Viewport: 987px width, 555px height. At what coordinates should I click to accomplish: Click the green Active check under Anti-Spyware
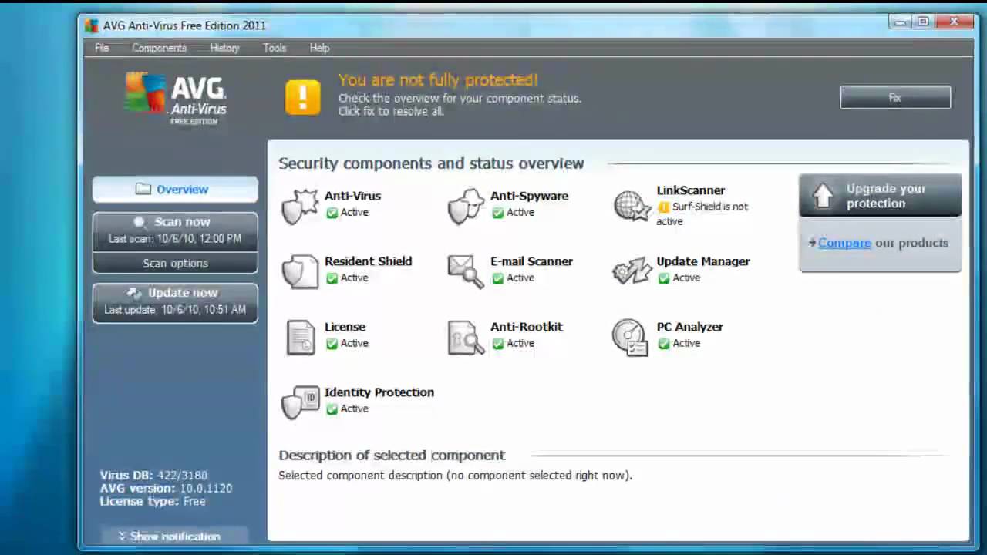pyautogui.click(x=497, y=212)
